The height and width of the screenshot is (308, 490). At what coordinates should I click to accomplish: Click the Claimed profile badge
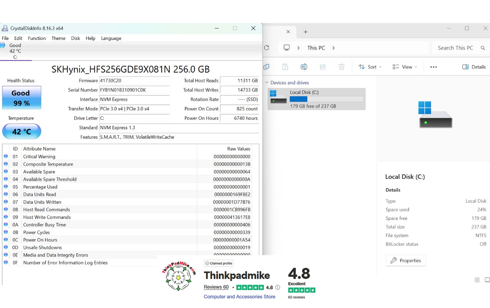coord(219,263)
